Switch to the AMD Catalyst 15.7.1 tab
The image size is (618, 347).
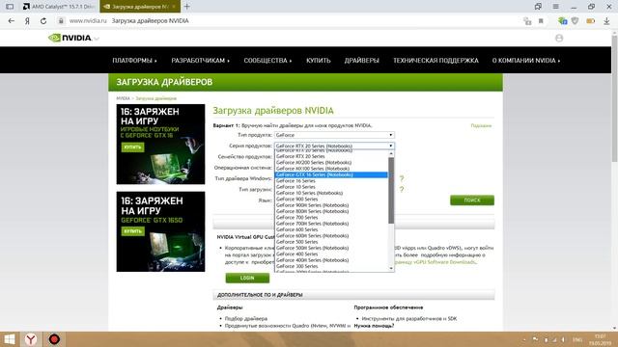tap(59, 7)
